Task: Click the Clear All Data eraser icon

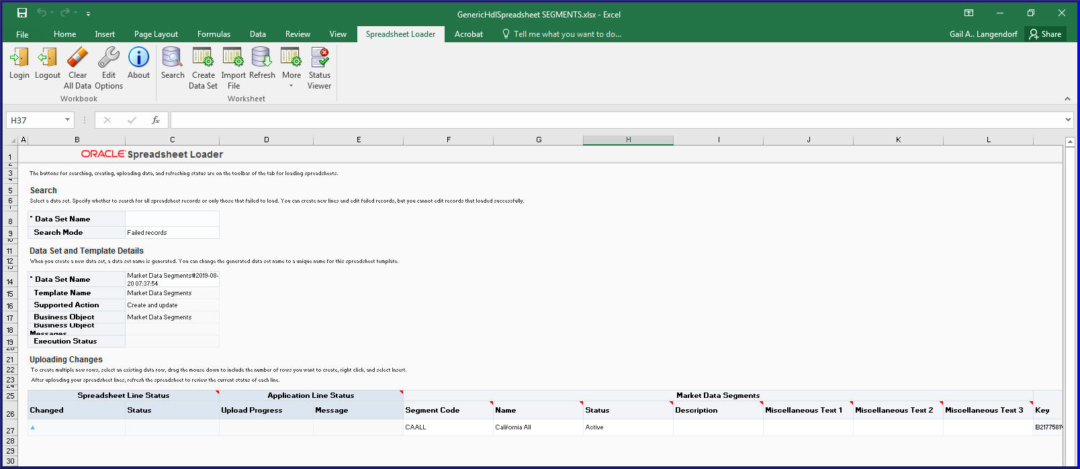Action: click(x=77, y=58)
